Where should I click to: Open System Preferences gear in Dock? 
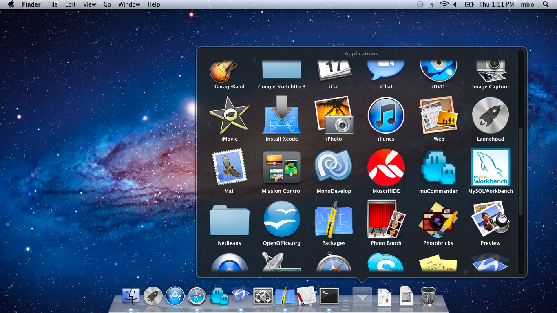(x=263, y=296)
